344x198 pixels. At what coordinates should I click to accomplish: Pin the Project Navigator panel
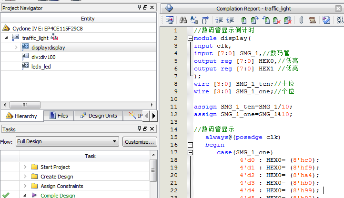click(x=140, y=8)
